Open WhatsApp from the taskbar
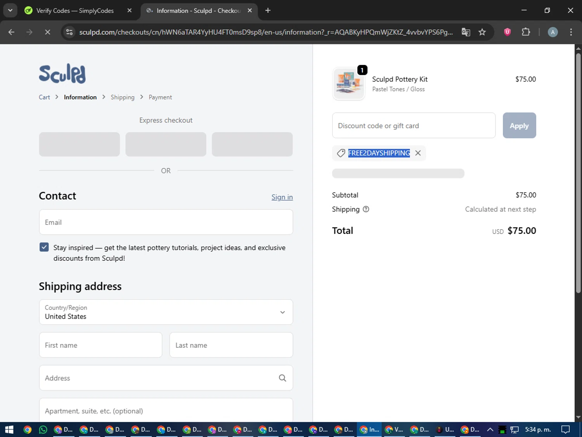 click(43, 430)
